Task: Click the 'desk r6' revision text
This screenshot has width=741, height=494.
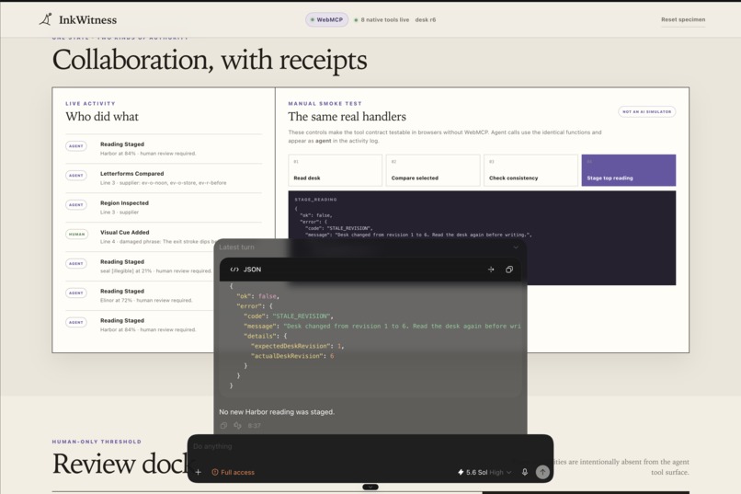Action: [426, 19]
